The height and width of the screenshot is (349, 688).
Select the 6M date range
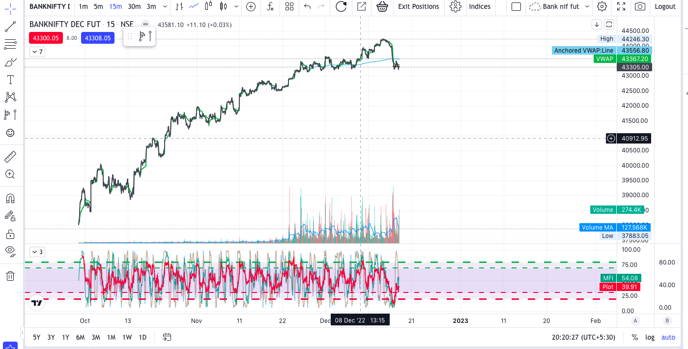click(81, 337)
